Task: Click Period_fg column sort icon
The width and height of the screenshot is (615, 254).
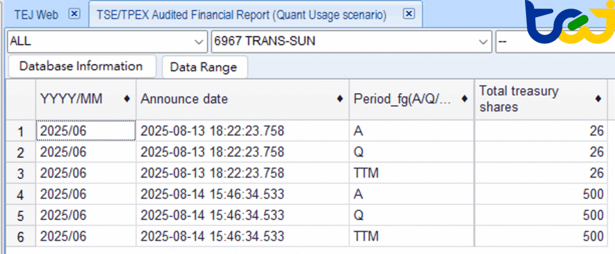Action: (x=464, y=99)
